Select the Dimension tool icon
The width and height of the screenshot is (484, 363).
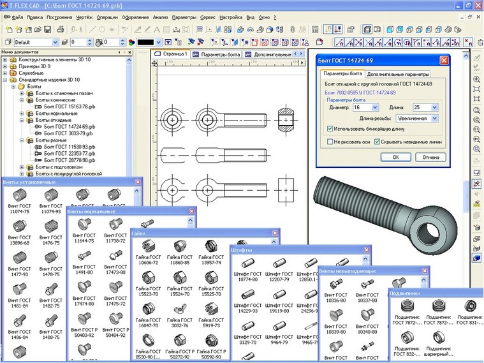tap(176, 29)
